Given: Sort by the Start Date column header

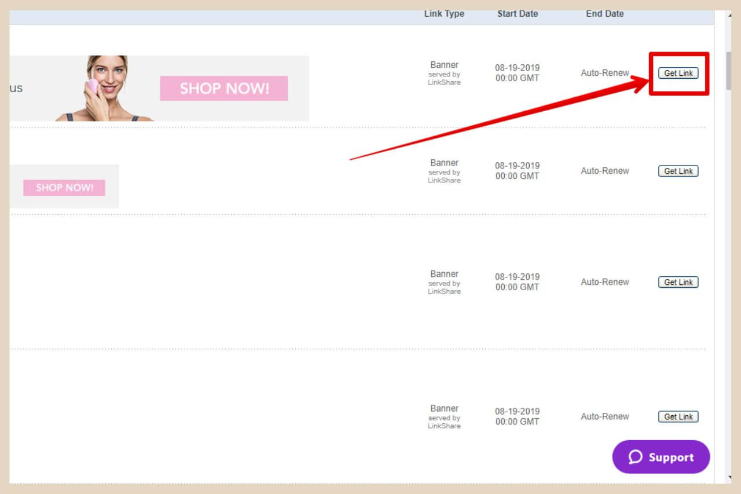Looking at the screenshot, I should (x=517, y=13).
